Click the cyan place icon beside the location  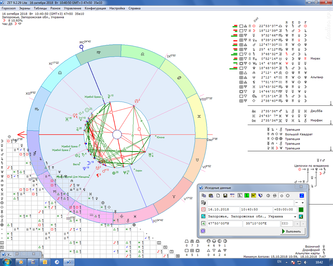click(x=203, y=216)
